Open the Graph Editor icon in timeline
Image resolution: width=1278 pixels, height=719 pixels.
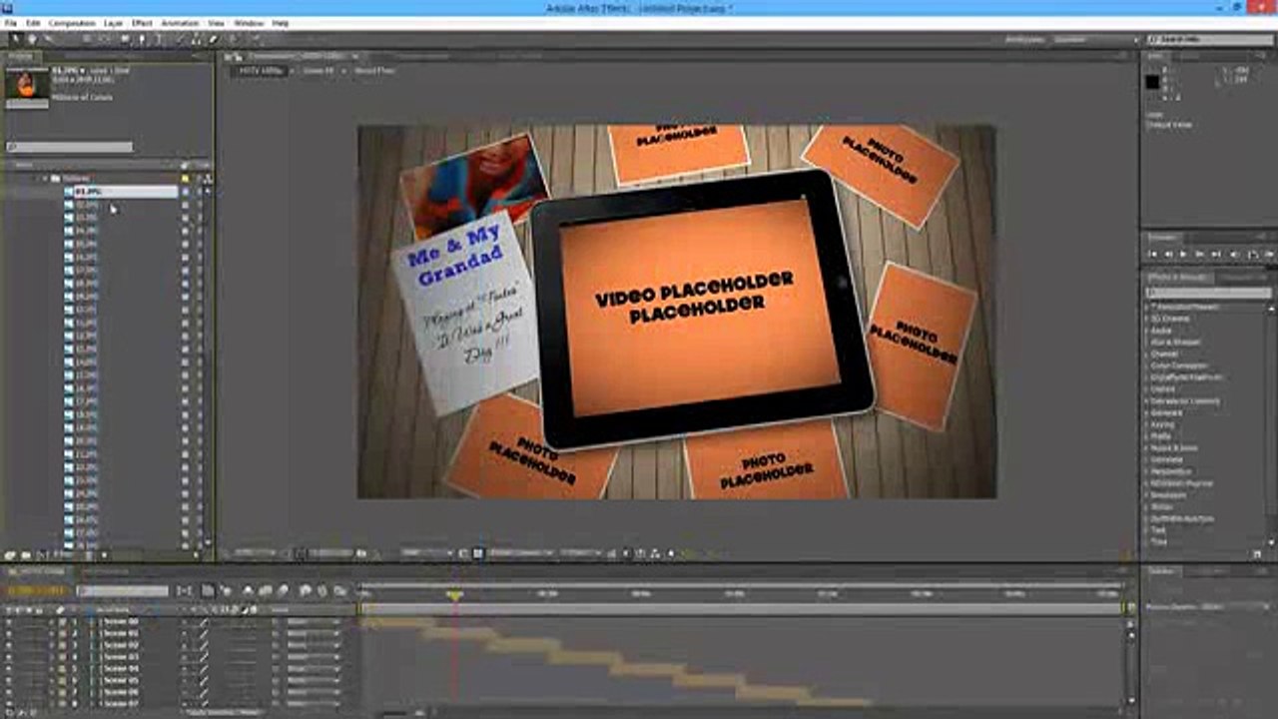[x=340, y=591]
